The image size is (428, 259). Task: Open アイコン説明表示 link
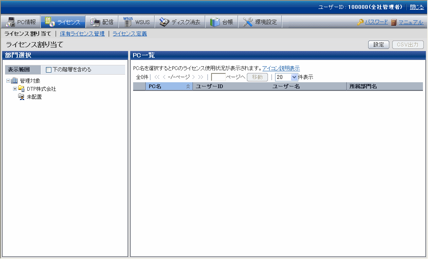[281, 68]
